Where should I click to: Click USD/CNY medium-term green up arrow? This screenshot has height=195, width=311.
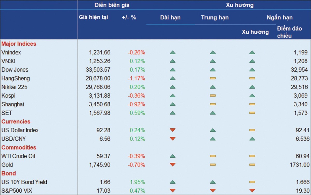pos(213,139)
